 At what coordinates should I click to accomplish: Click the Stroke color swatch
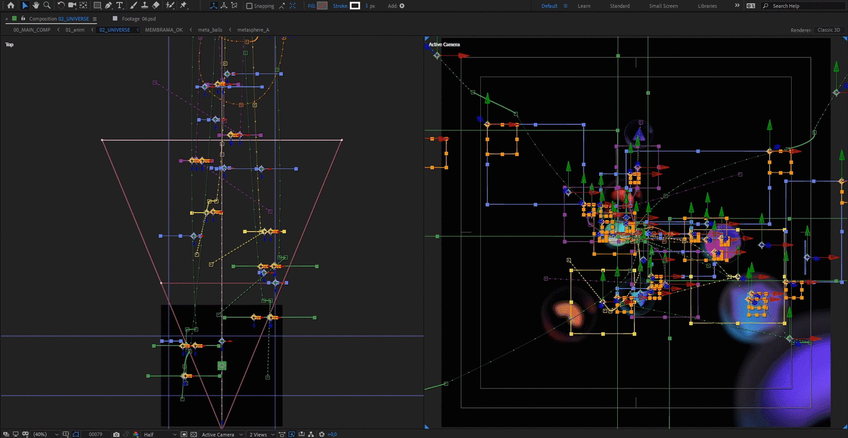[355, 6]
